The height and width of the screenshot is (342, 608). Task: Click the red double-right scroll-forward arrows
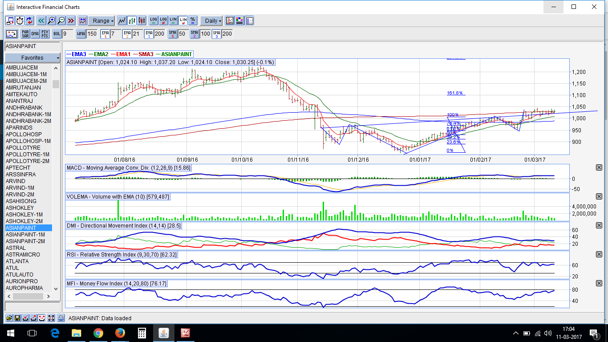[x=71, y=21]
